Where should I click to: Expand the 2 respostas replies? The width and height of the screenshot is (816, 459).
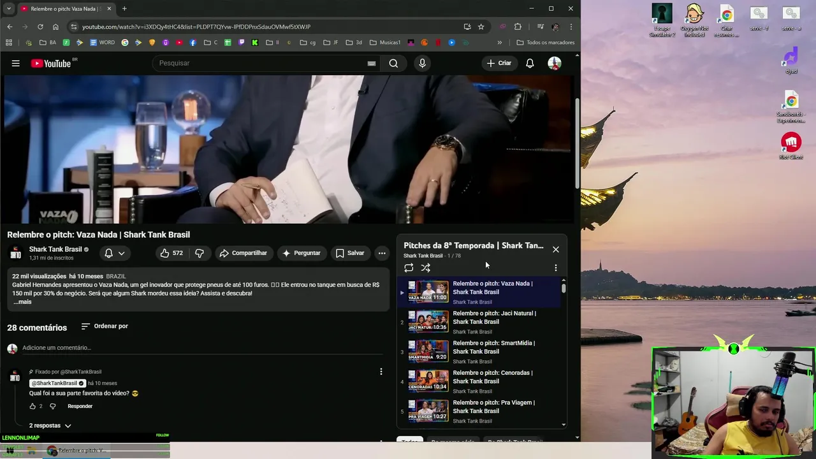click(50, 425)
